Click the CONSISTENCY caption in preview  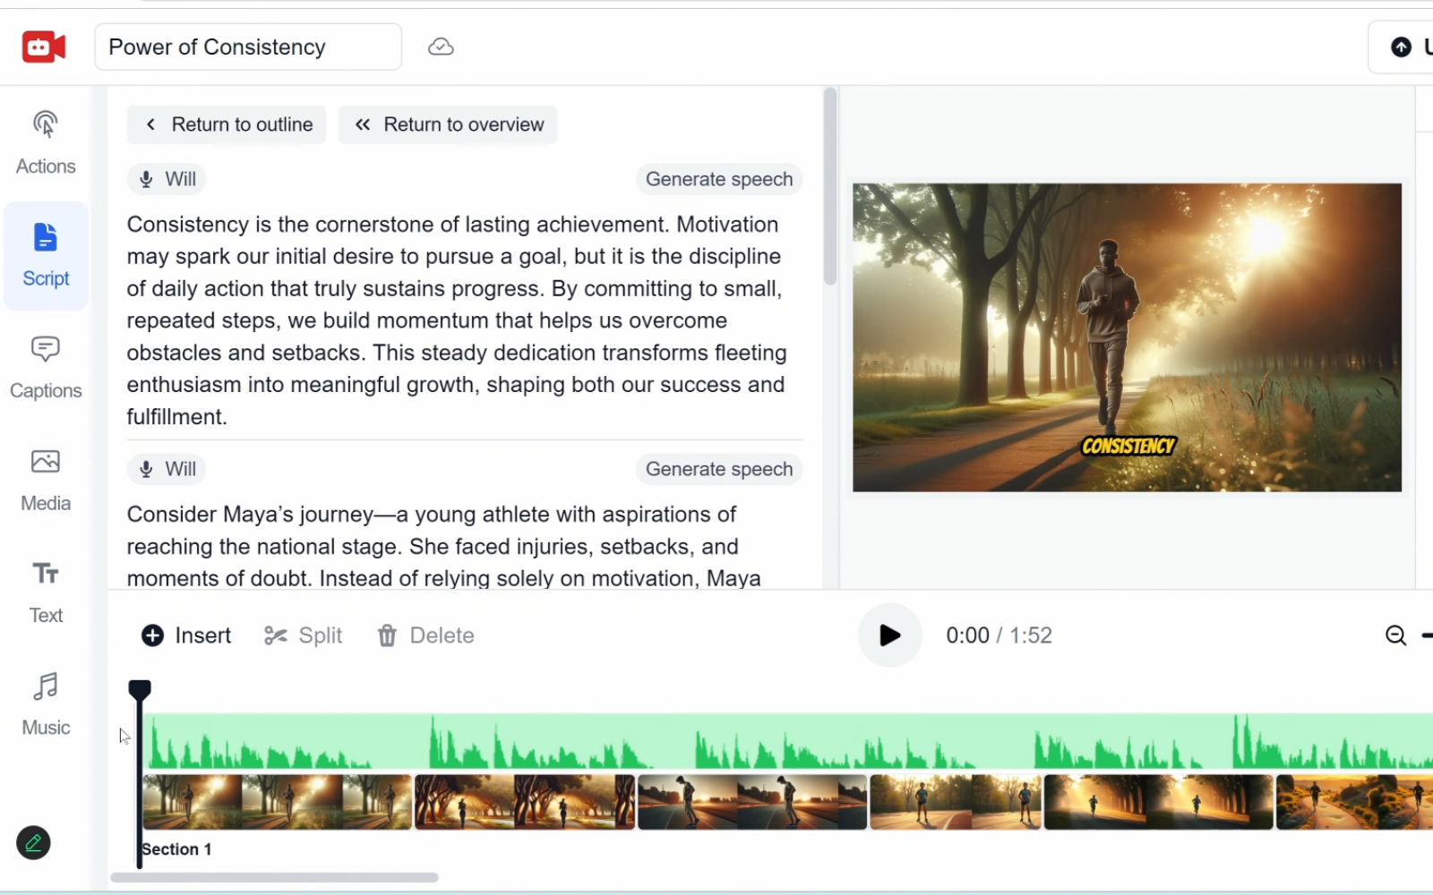pos(1128,446)
